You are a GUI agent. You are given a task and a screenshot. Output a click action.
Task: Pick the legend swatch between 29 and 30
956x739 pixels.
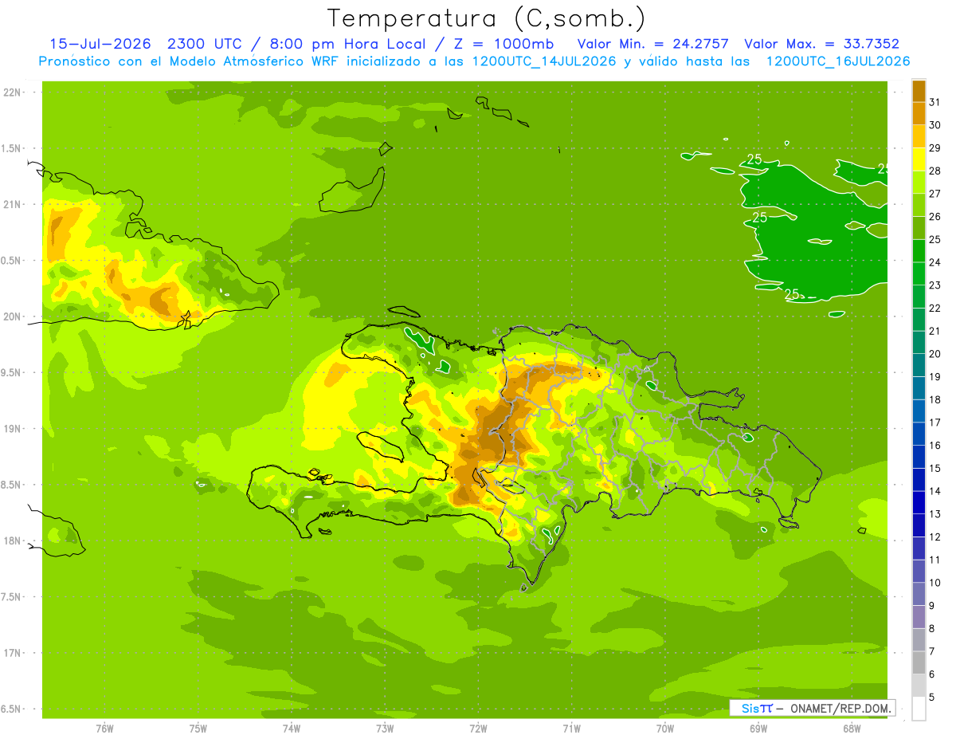919,136
